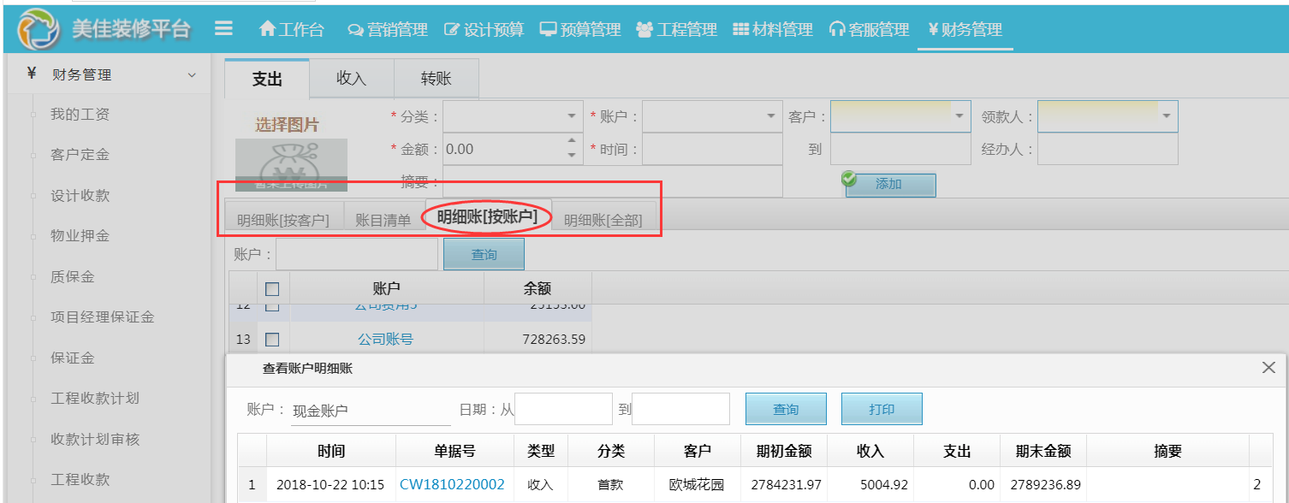This screenshot has height=503, width=1289.
Task: Expand the 账户 dropdown in the form
Action: point(771,116)
